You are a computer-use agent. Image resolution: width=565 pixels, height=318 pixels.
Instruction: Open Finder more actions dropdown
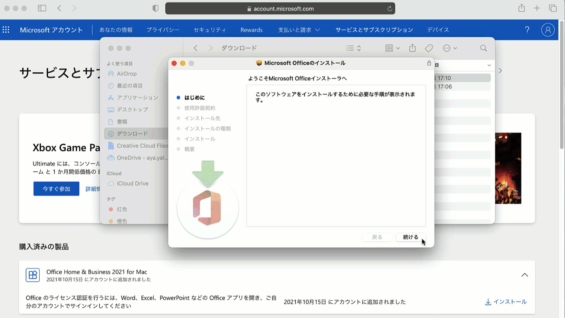pos(450,48)
